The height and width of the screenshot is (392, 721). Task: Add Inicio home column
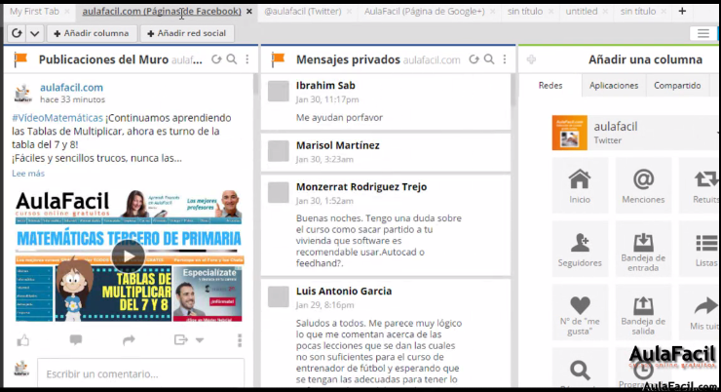point(580,185)
